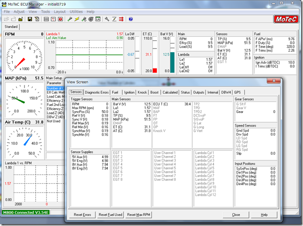Viewport: 303px width, 226px height.
Task: Open the Adjust menu
Action: (x=19, y=12)
